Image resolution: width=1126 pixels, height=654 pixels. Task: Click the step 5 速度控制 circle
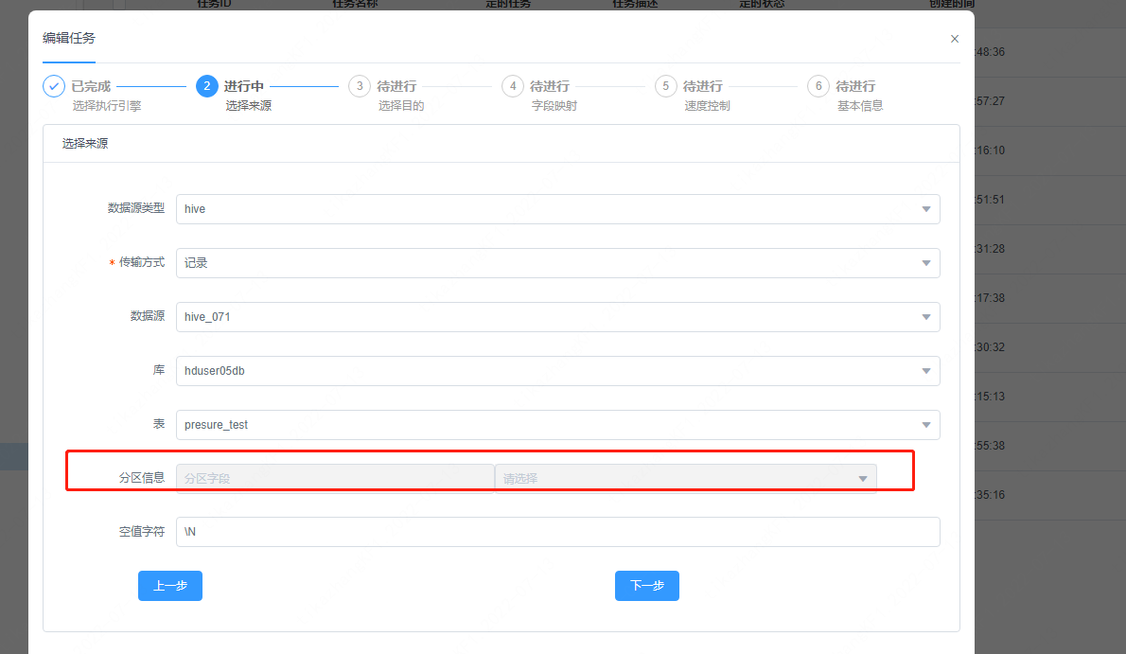coord(664,86)
